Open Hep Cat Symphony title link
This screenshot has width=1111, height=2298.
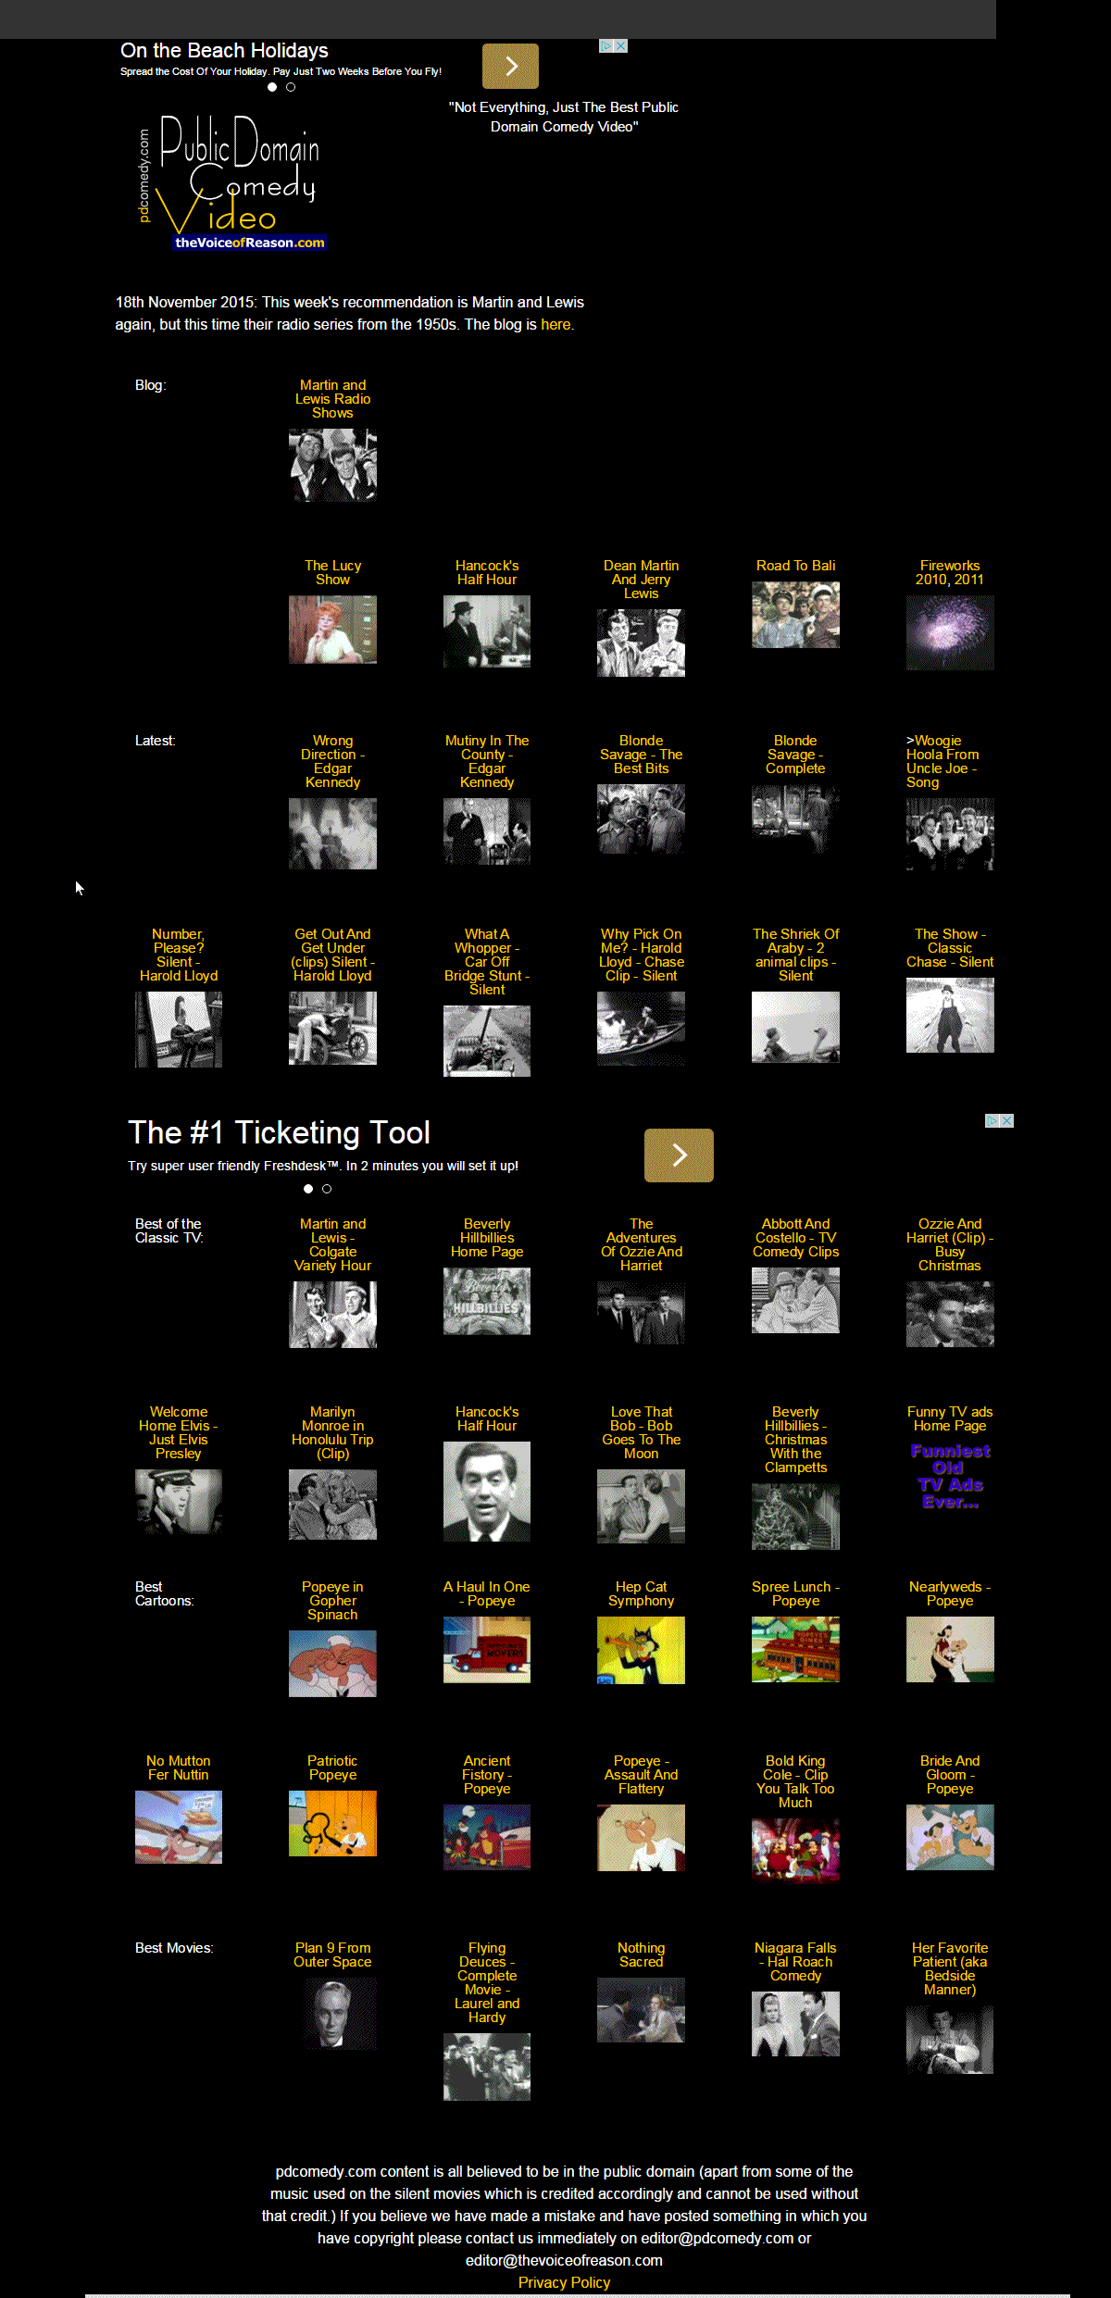pyautogui.click(x=641, y=1593)
